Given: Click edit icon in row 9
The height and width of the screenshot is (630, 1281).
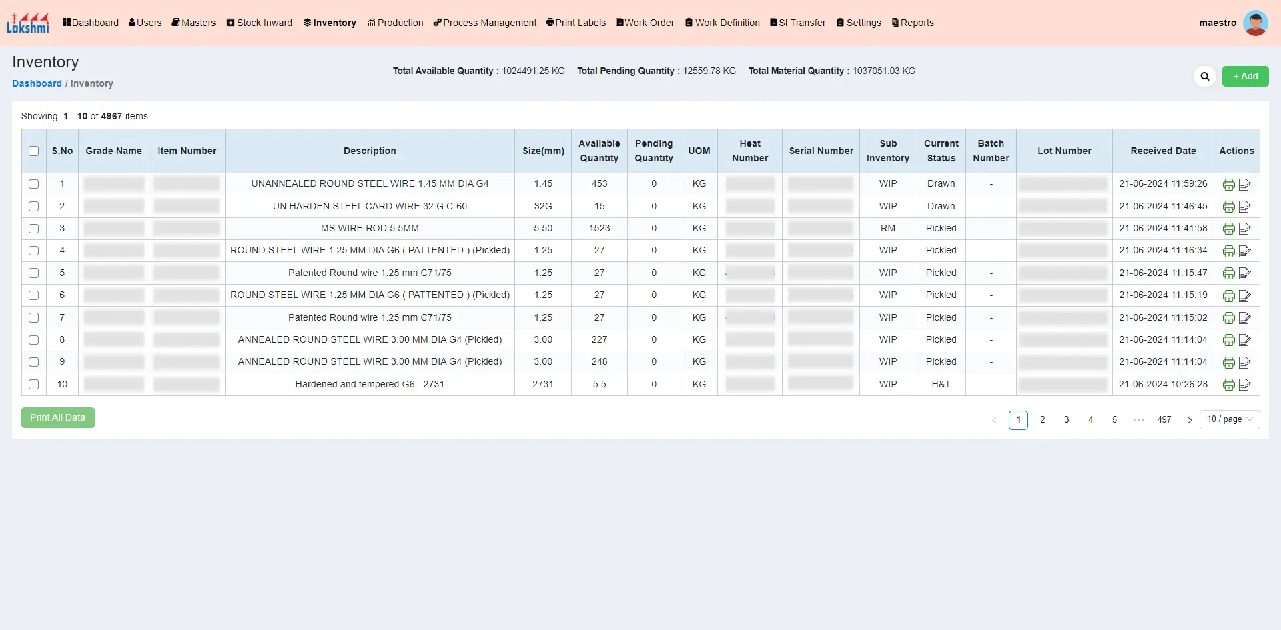Looking at the screenshot, I should pos(1244,363).
